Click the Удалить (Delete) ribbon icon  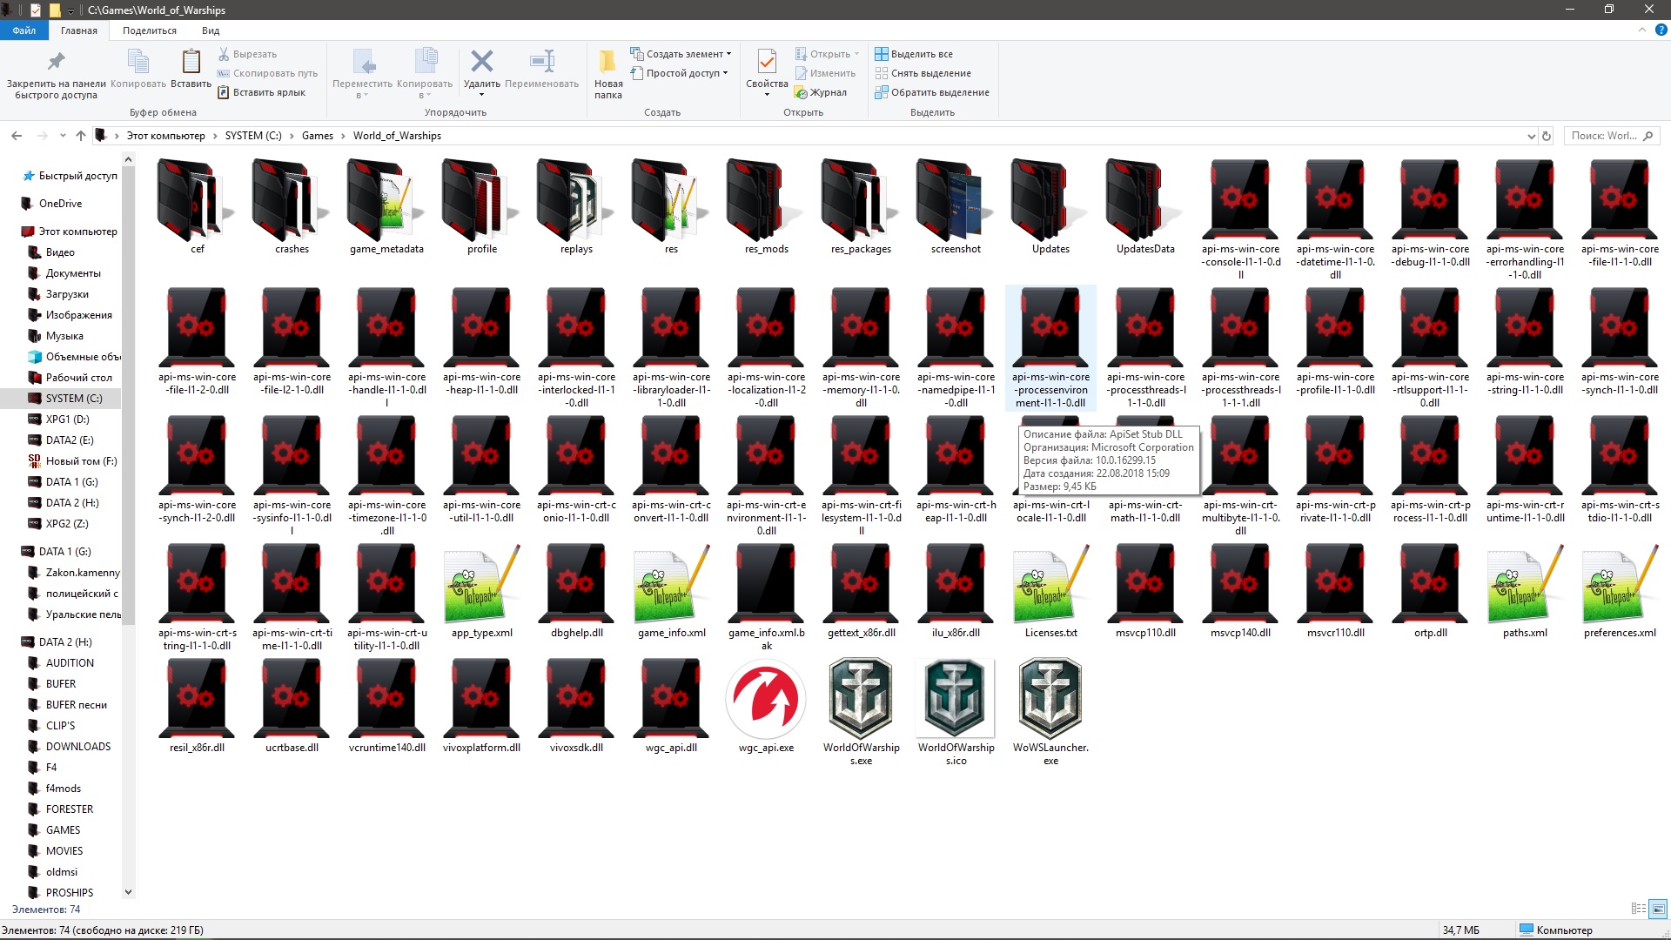481,62
